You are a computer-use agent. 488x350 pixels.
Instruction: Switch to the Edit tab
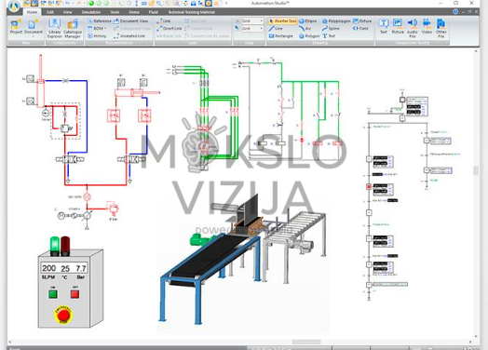point(50,12)
